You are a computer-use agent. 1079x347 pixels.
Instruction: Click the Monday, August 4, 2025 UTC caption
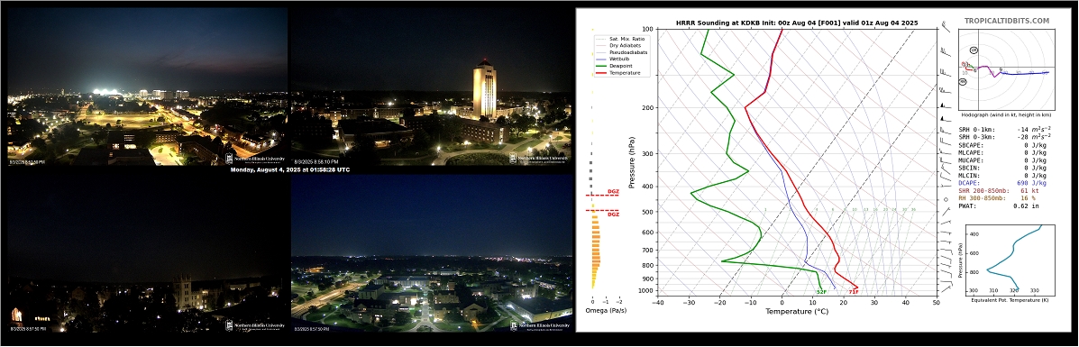[289, 169]
